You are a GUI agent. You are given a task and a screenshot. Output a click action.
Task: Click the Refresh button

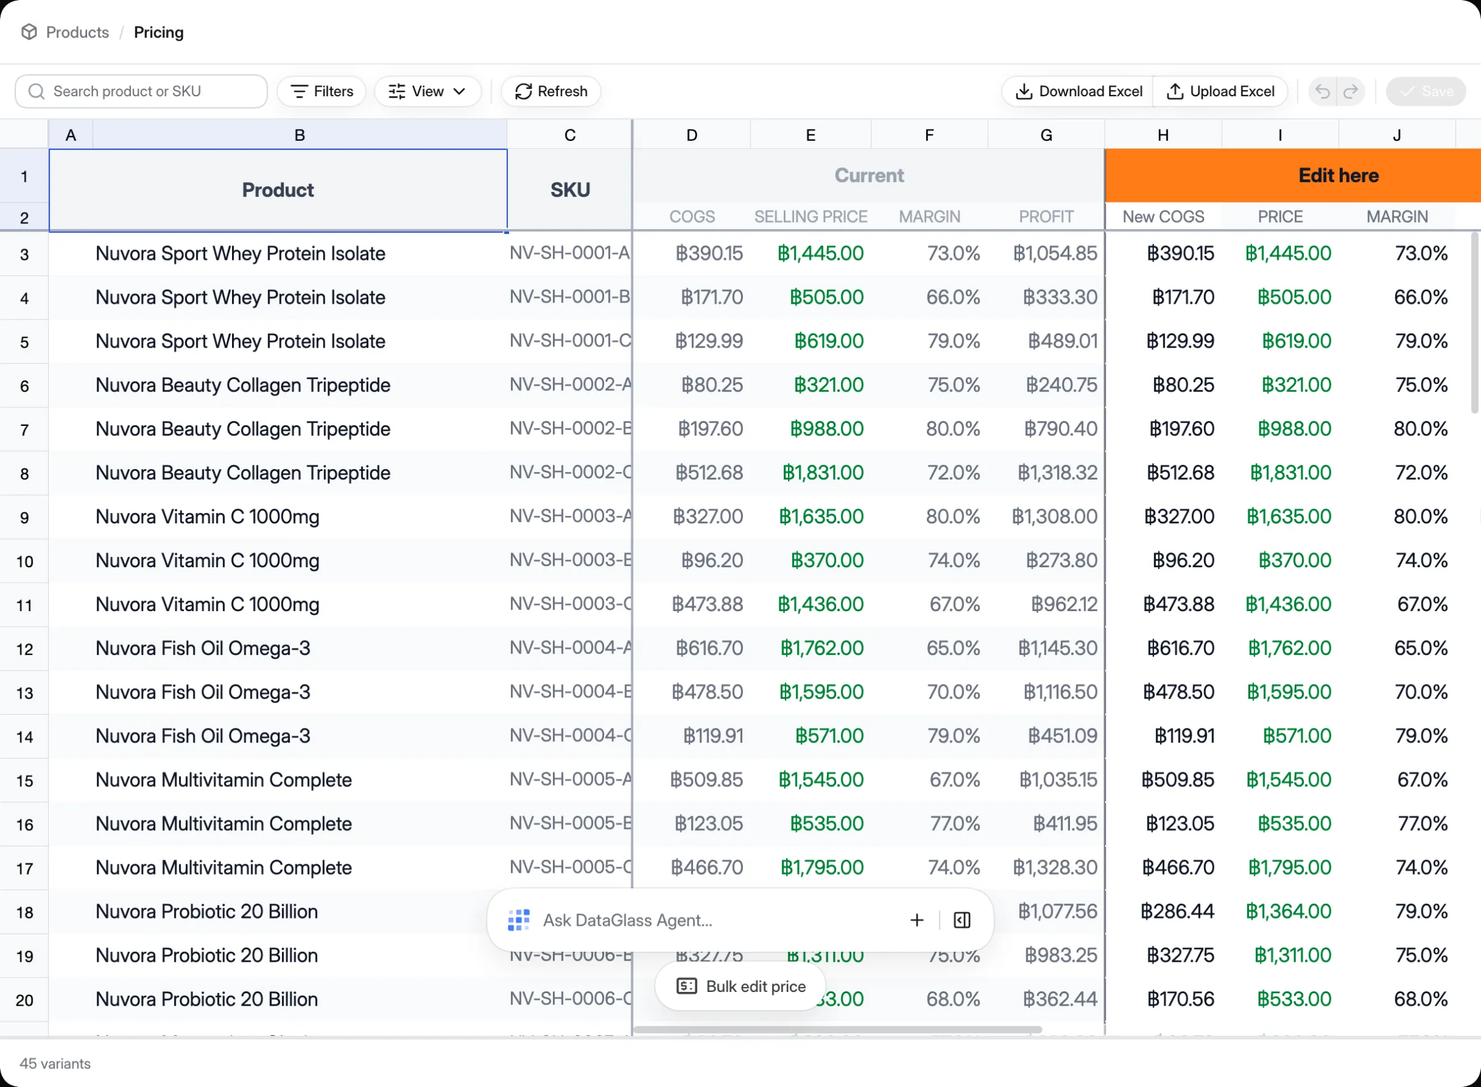pos(551,91)
